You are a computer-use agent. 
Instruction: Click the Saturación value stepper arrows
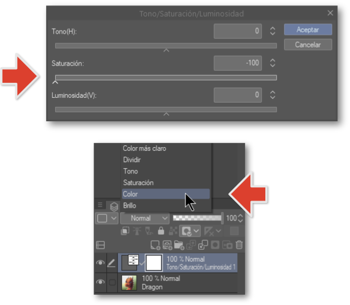(x=273, y=63)
